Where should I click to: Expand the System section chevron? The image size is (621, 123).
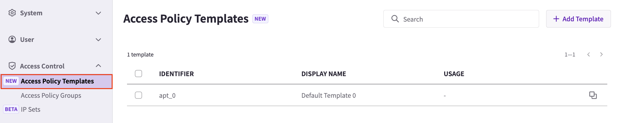click(x=98, y=13)
